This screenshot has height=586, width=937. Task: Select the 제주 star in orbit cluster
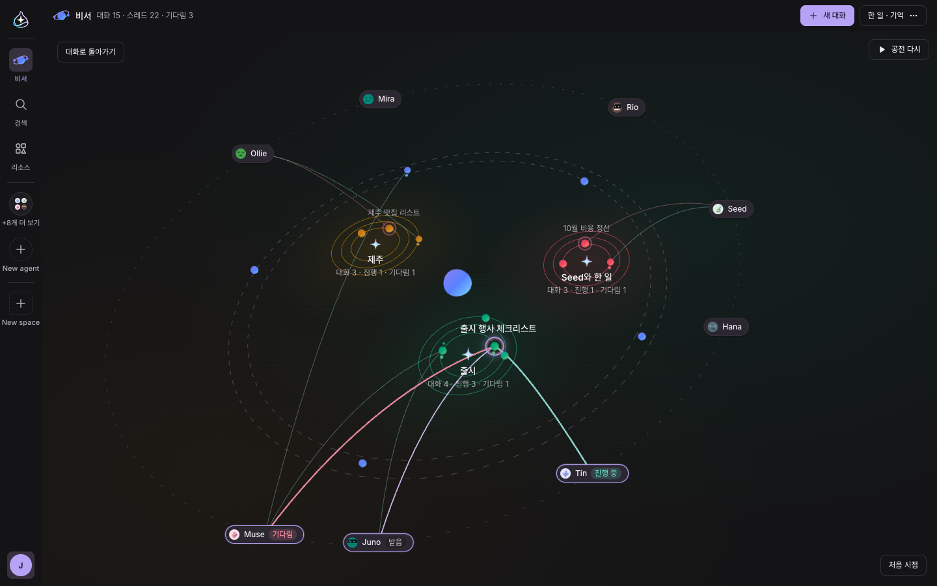(x=375, y=244)
